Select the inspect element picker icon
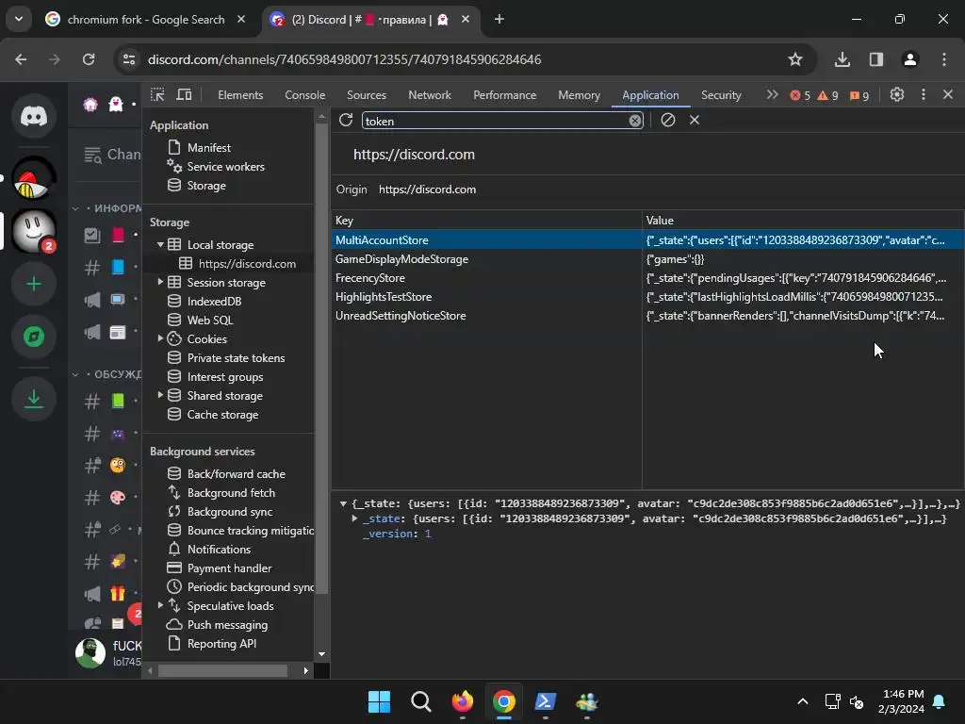Image resolution: width=965 pixels, height=724 pixels. click(x=157, y=95)
